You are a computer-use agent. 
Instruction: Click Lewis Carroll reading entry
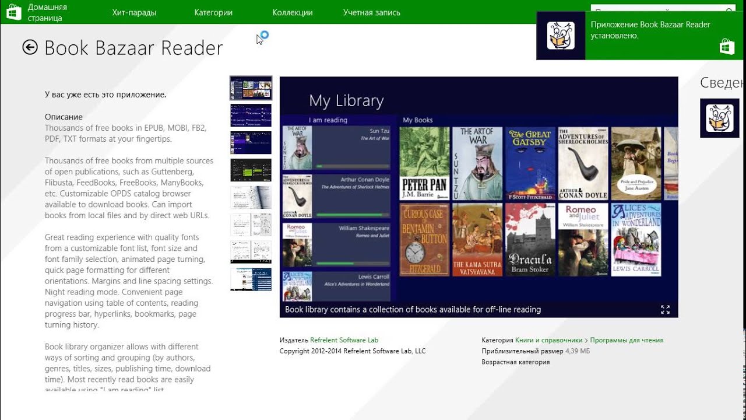[x=336, y=286]
